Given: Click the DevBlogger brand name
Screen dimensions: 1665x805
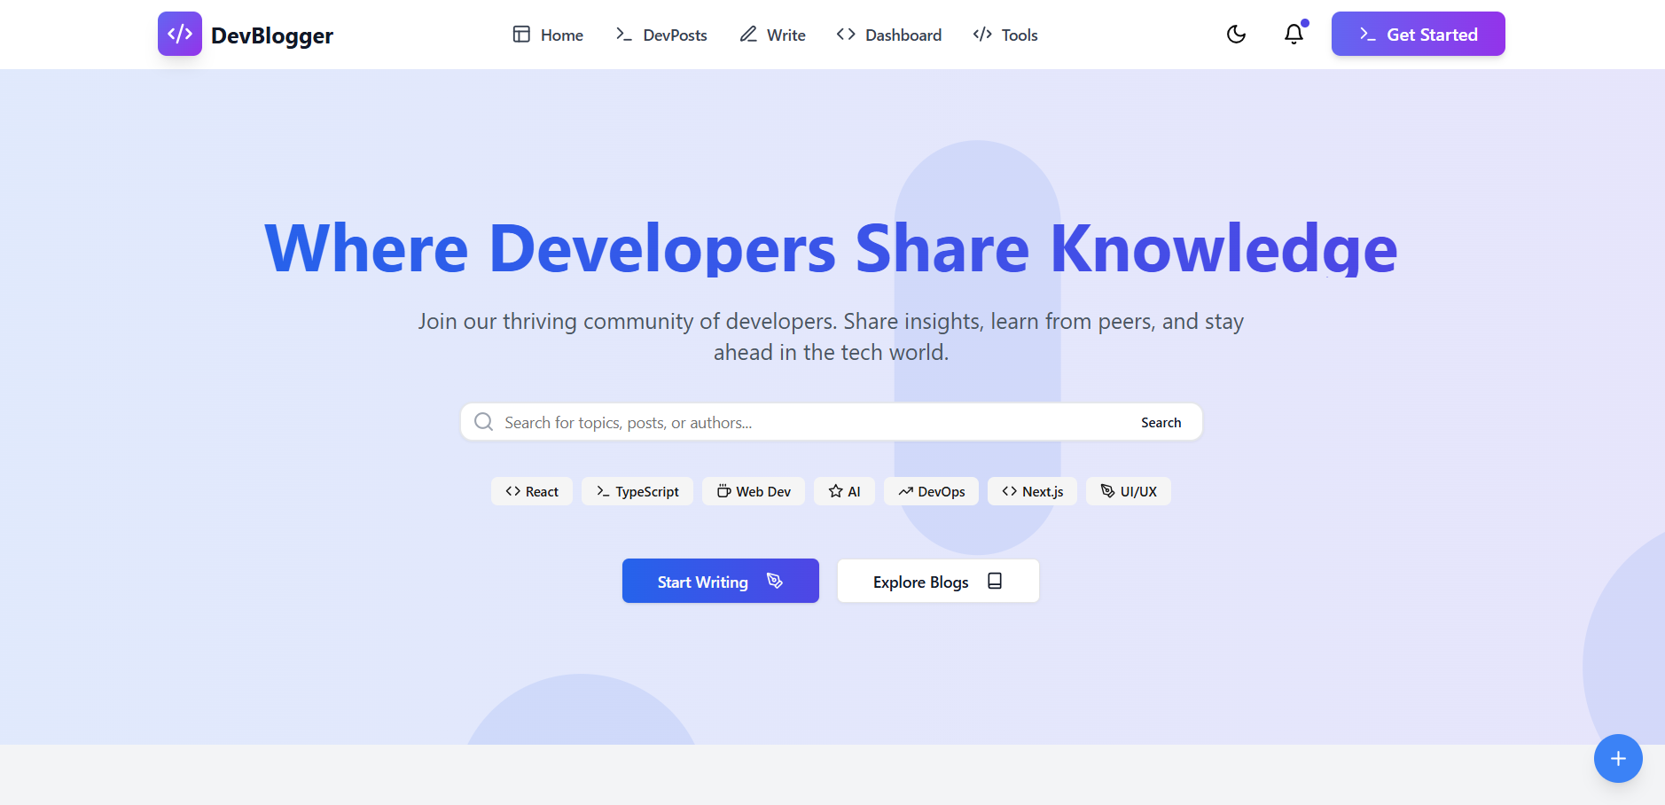Looking at the screenshot, I should (272, 35).
